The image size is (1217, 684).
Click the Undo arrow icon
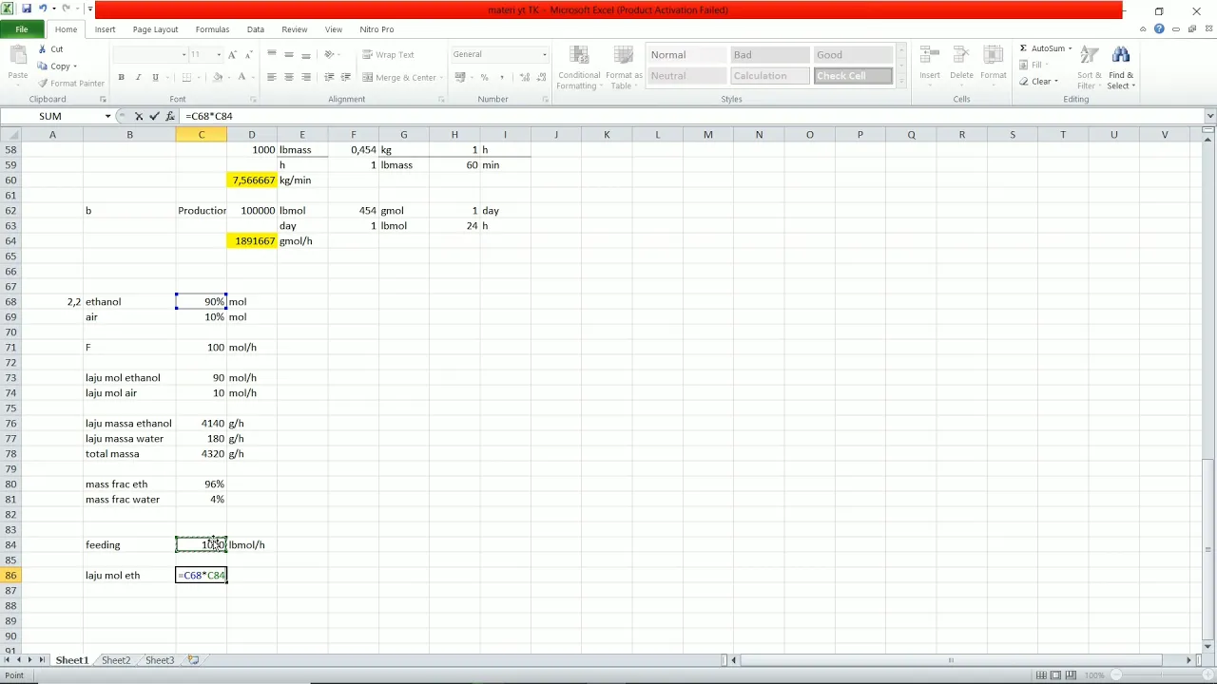tap(43, 9)
